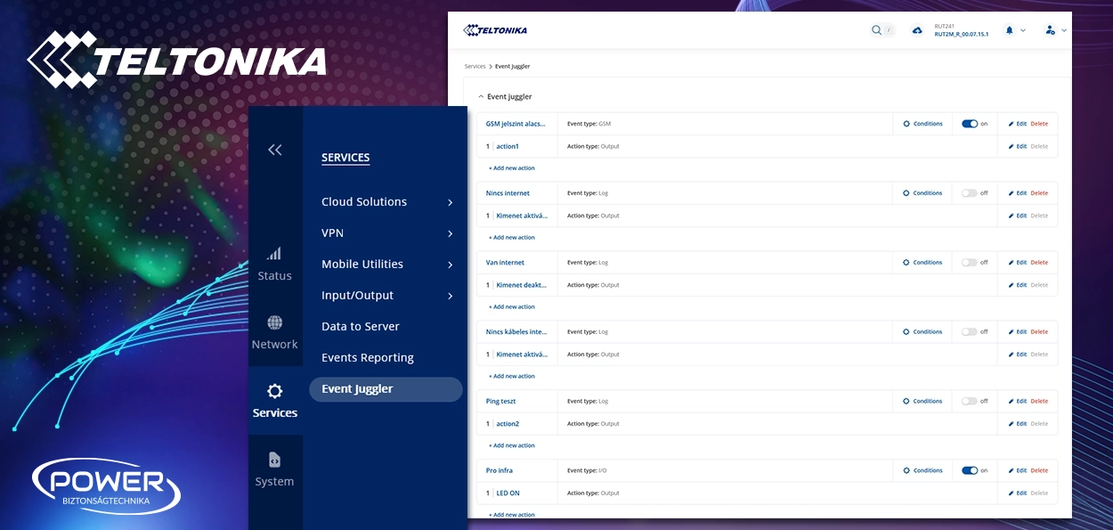Click the search magnifier icon in header
This screenshot has width=1113, height=530.
[x=876, y=30]
